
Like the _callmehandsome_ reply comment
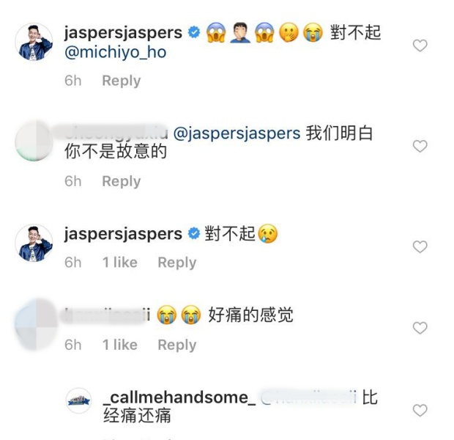420,411
